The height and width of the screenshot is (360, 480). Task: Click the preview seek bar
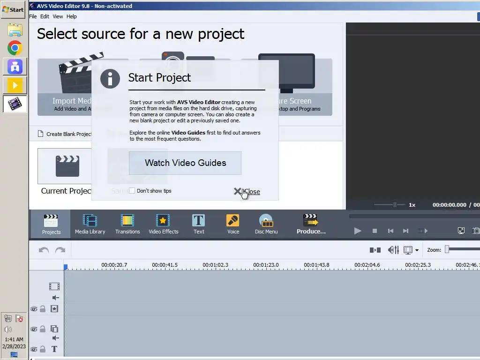pyautogui.click(x=414, y=216)
